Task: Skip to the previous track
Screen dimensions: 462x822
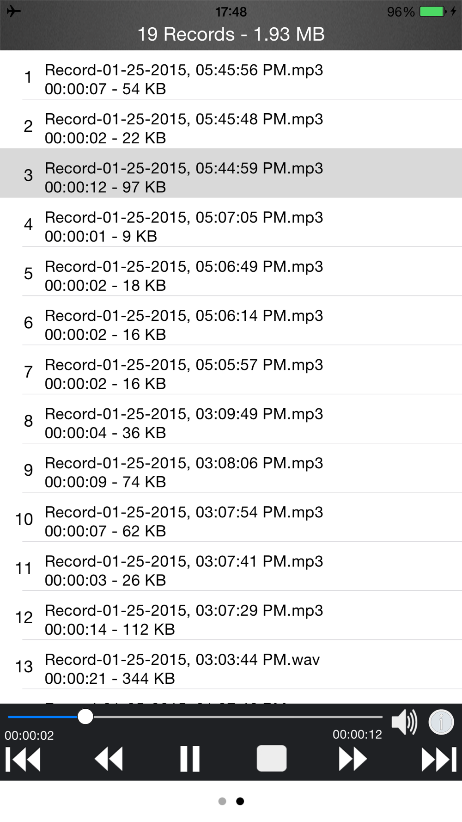Action: [23, 759]
